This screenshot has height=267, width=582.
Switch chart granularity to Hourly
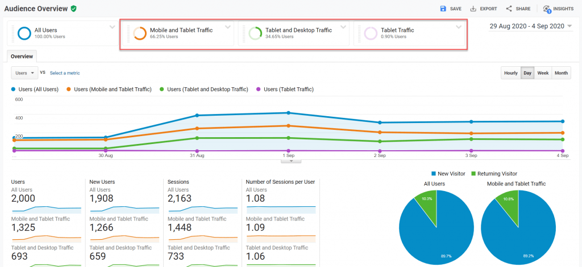(510, 73)
